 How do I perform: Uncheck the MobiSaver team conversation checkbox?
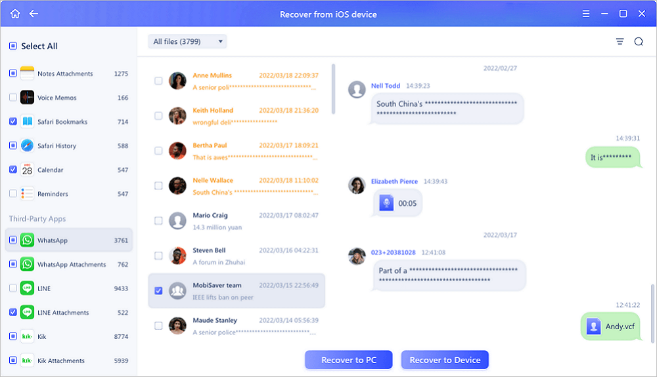(x=158, y=290)
